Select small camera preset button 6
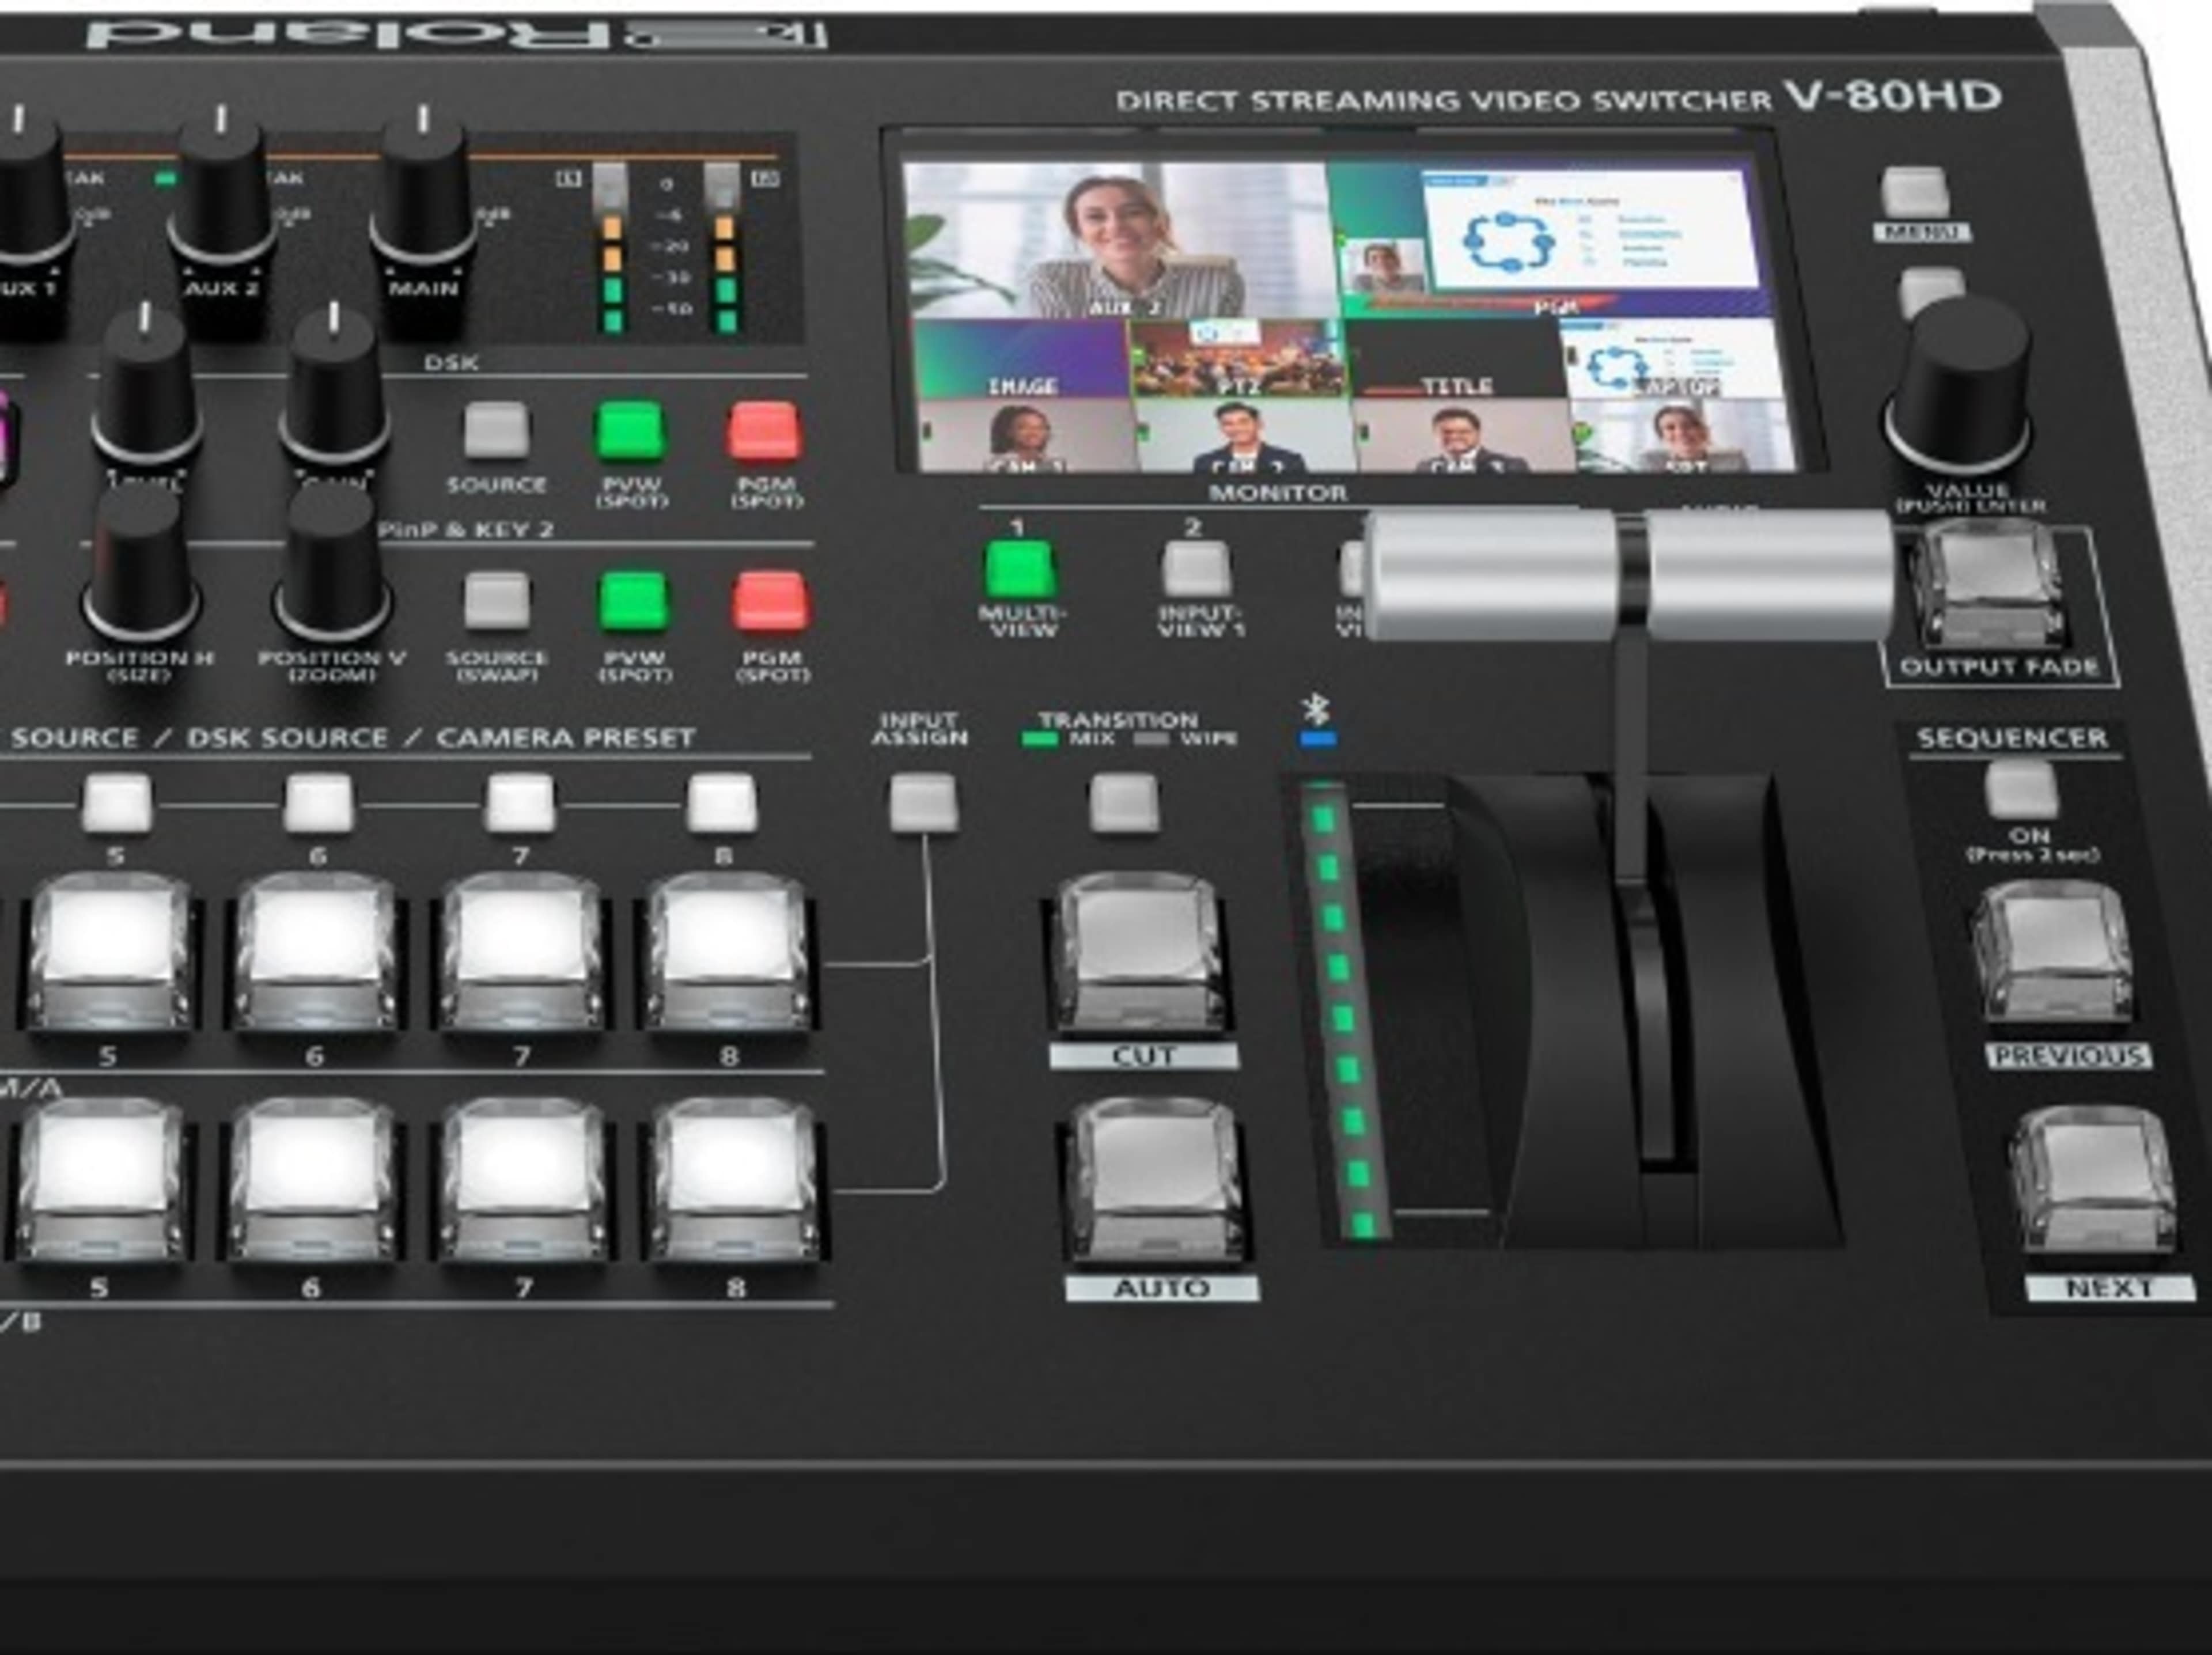 pos(318,802)
